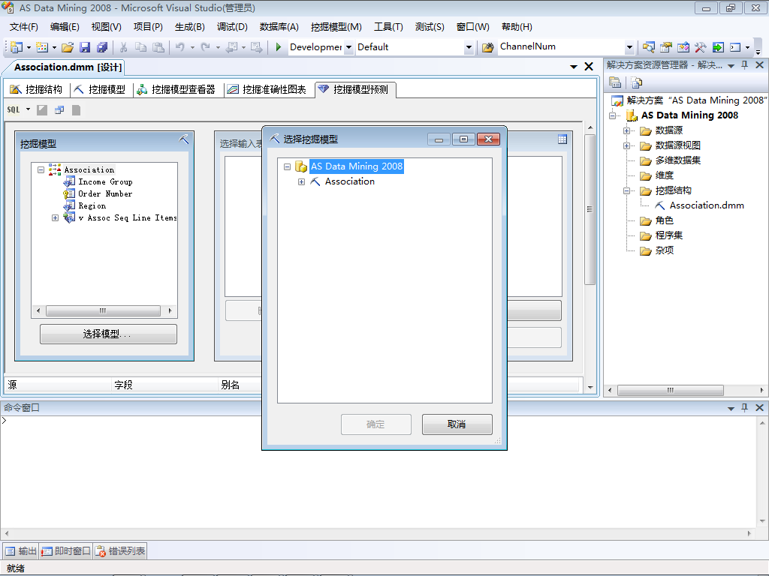Click the Open File folder icon
Screen dimensions: 769x576
pos(68,47)
